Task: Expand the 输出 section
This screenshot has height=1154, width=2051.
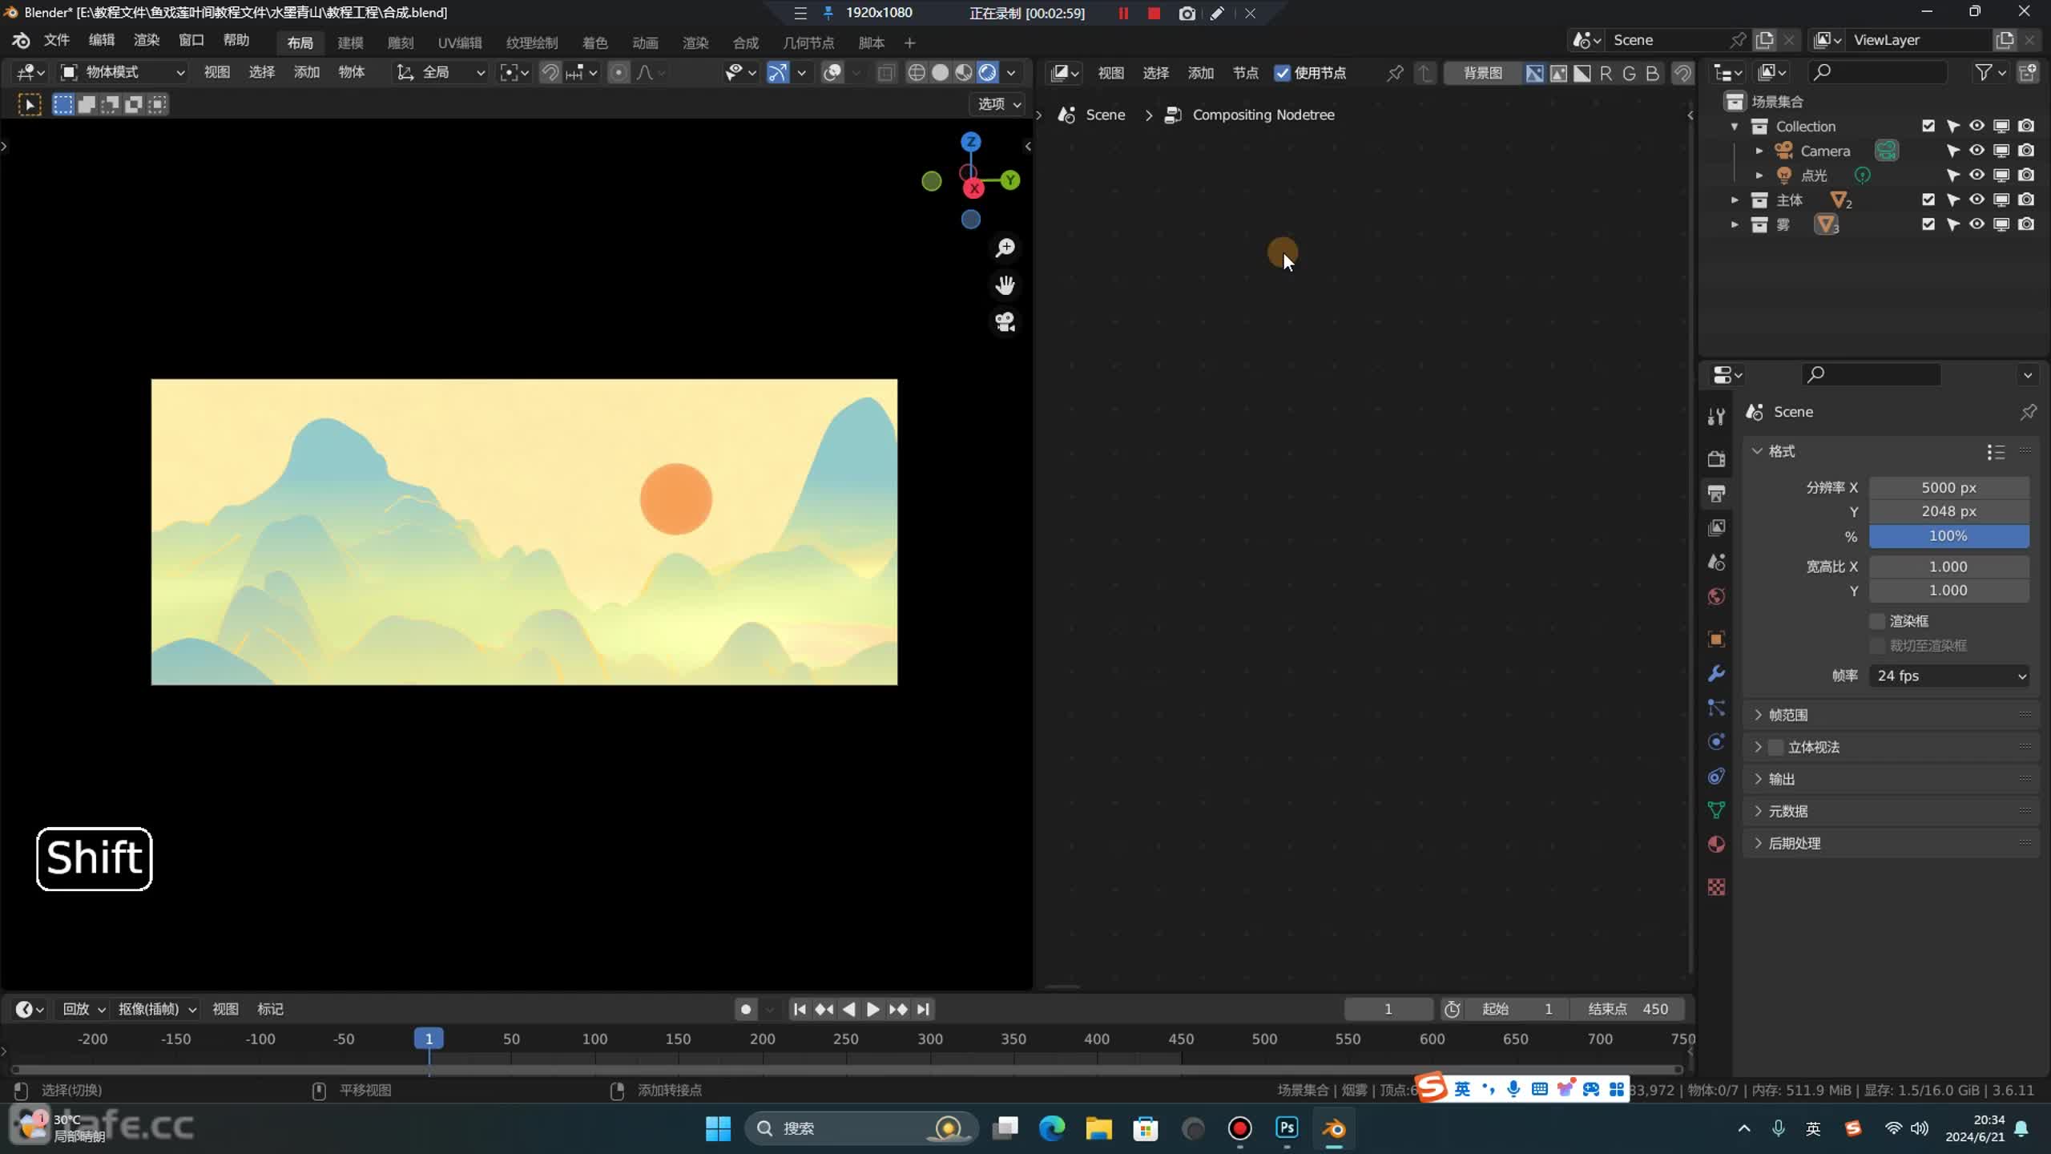Action: point(1780,778)
